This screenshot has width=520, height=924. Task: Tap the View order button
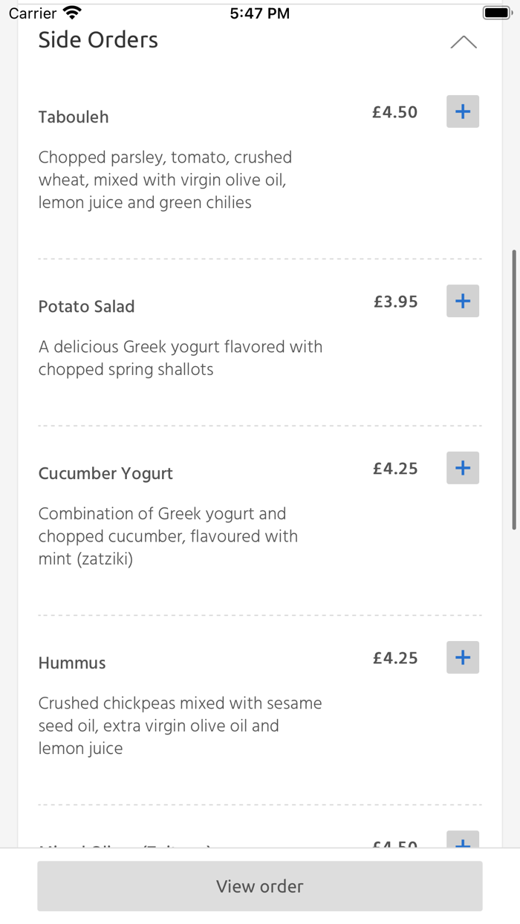(259, 886)
